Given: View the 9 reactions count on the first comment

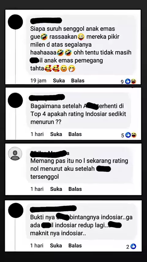Looking at the screenshot, I should point(122,82).
